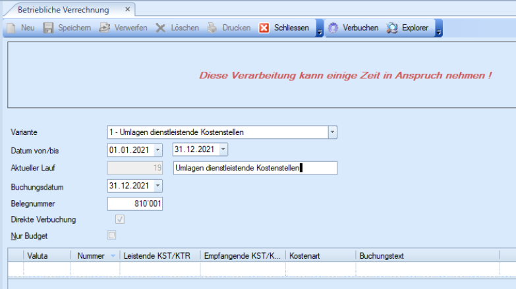Click the Buchungsdatum field value

coord(130,186)
